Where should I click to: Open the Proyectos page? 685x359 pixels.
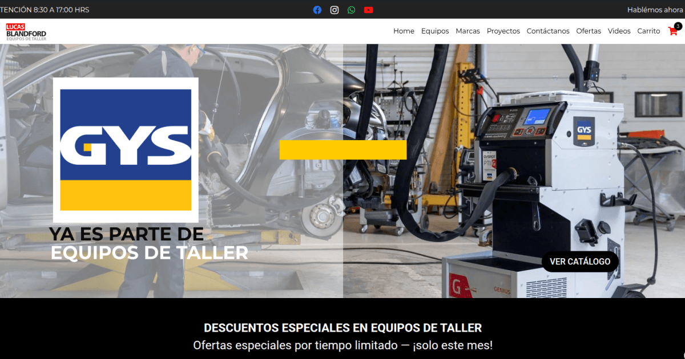point(503,31)
